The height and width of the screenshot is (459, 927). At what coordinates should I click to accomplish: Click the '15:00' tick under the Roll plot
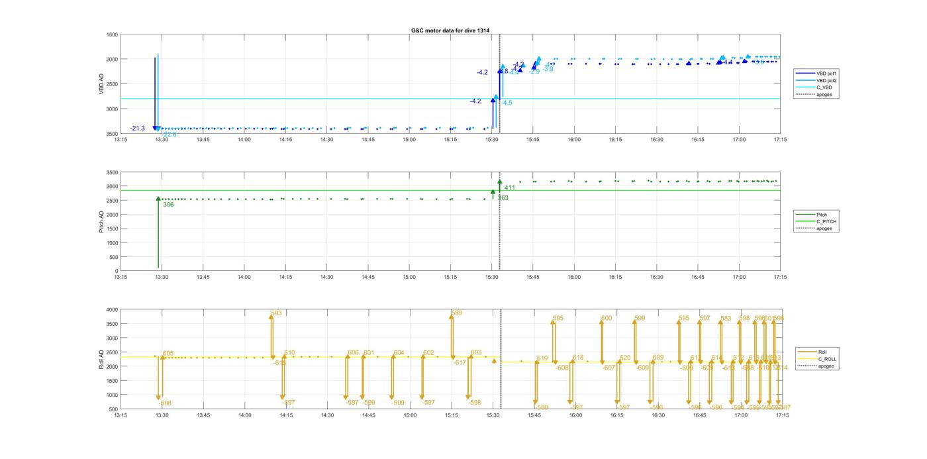click(410, 415)
